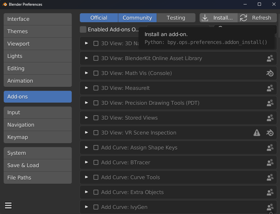This screenshot has height=214, width=280.
Task: Click the community icon for Curve Tools
Action: pos(270,177)
